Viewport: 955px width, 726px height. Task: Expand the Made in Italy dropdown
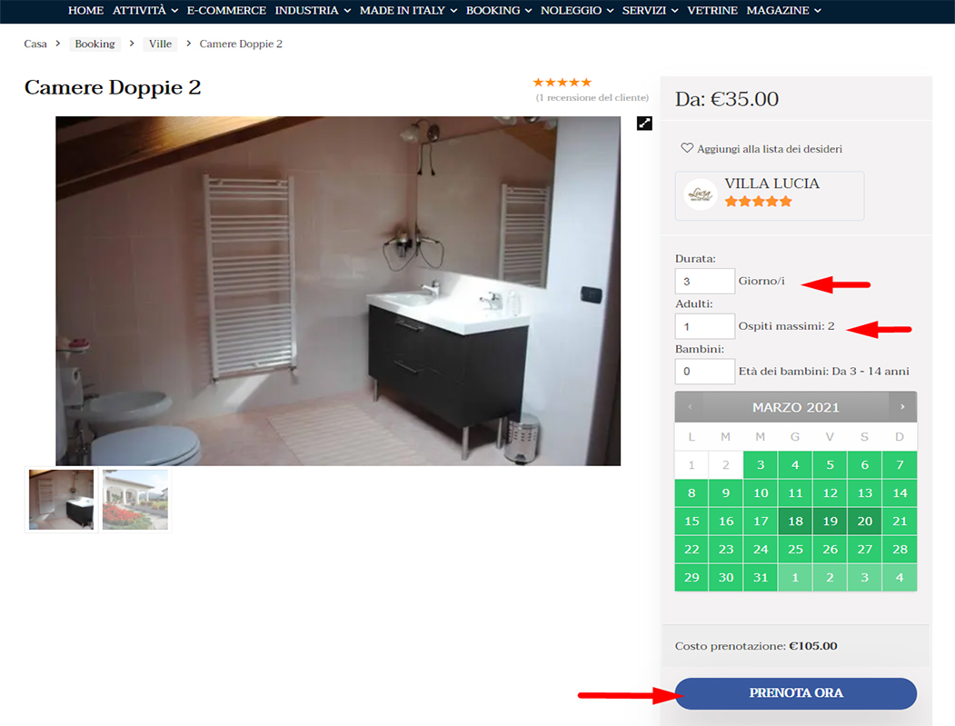pyautogui.click(x=408, y=10)
